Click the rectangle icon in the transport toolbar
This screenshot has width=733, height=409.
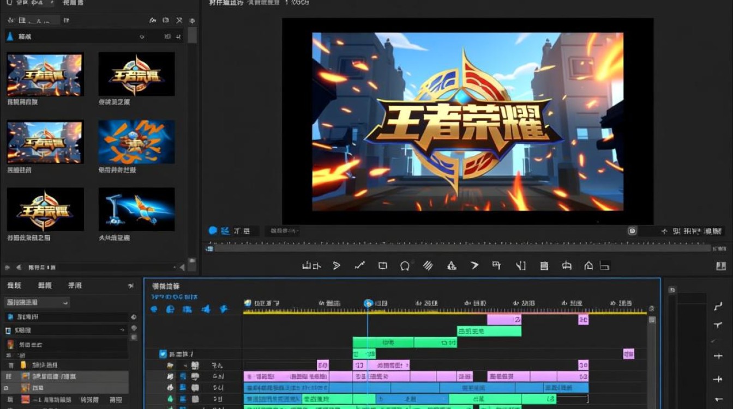(383, 266)
